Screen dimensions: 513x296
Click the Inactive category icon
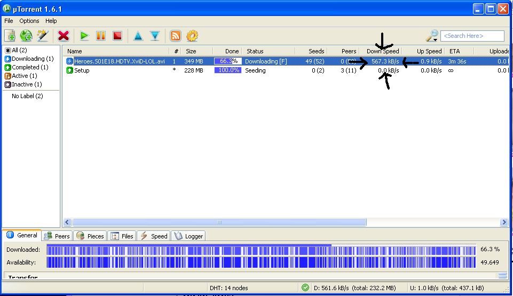coord(7,84)
